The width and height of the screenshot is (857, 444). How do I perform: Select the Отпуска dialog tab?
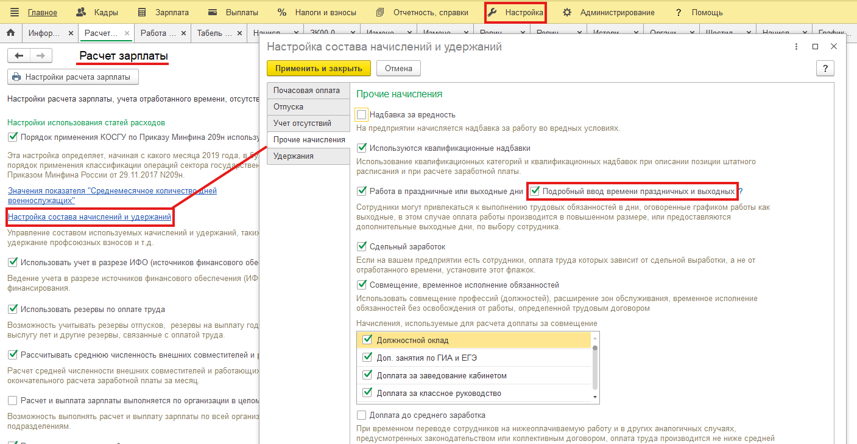308,107
